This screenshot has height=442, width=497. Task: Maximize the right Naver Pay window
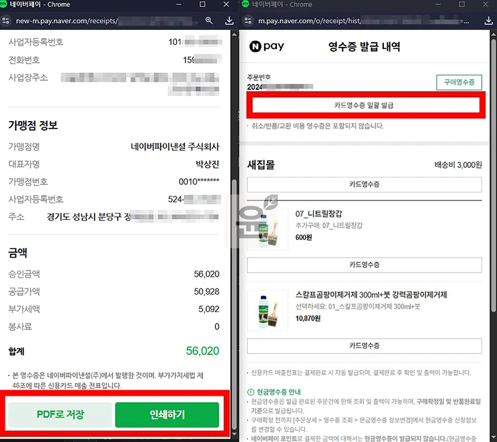pos(462,4)
